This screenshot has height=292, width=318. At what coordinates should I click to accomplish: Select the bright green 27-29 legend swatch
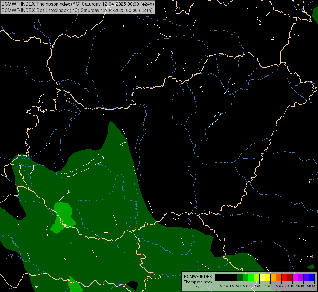point(251,277)
